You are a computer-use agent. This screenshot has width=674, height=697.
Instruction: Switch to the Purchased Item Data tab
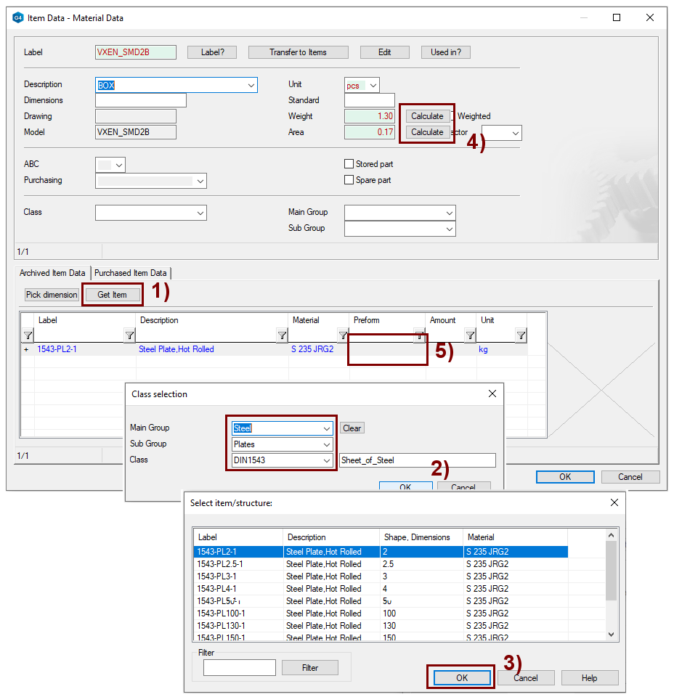coord(131,273)
